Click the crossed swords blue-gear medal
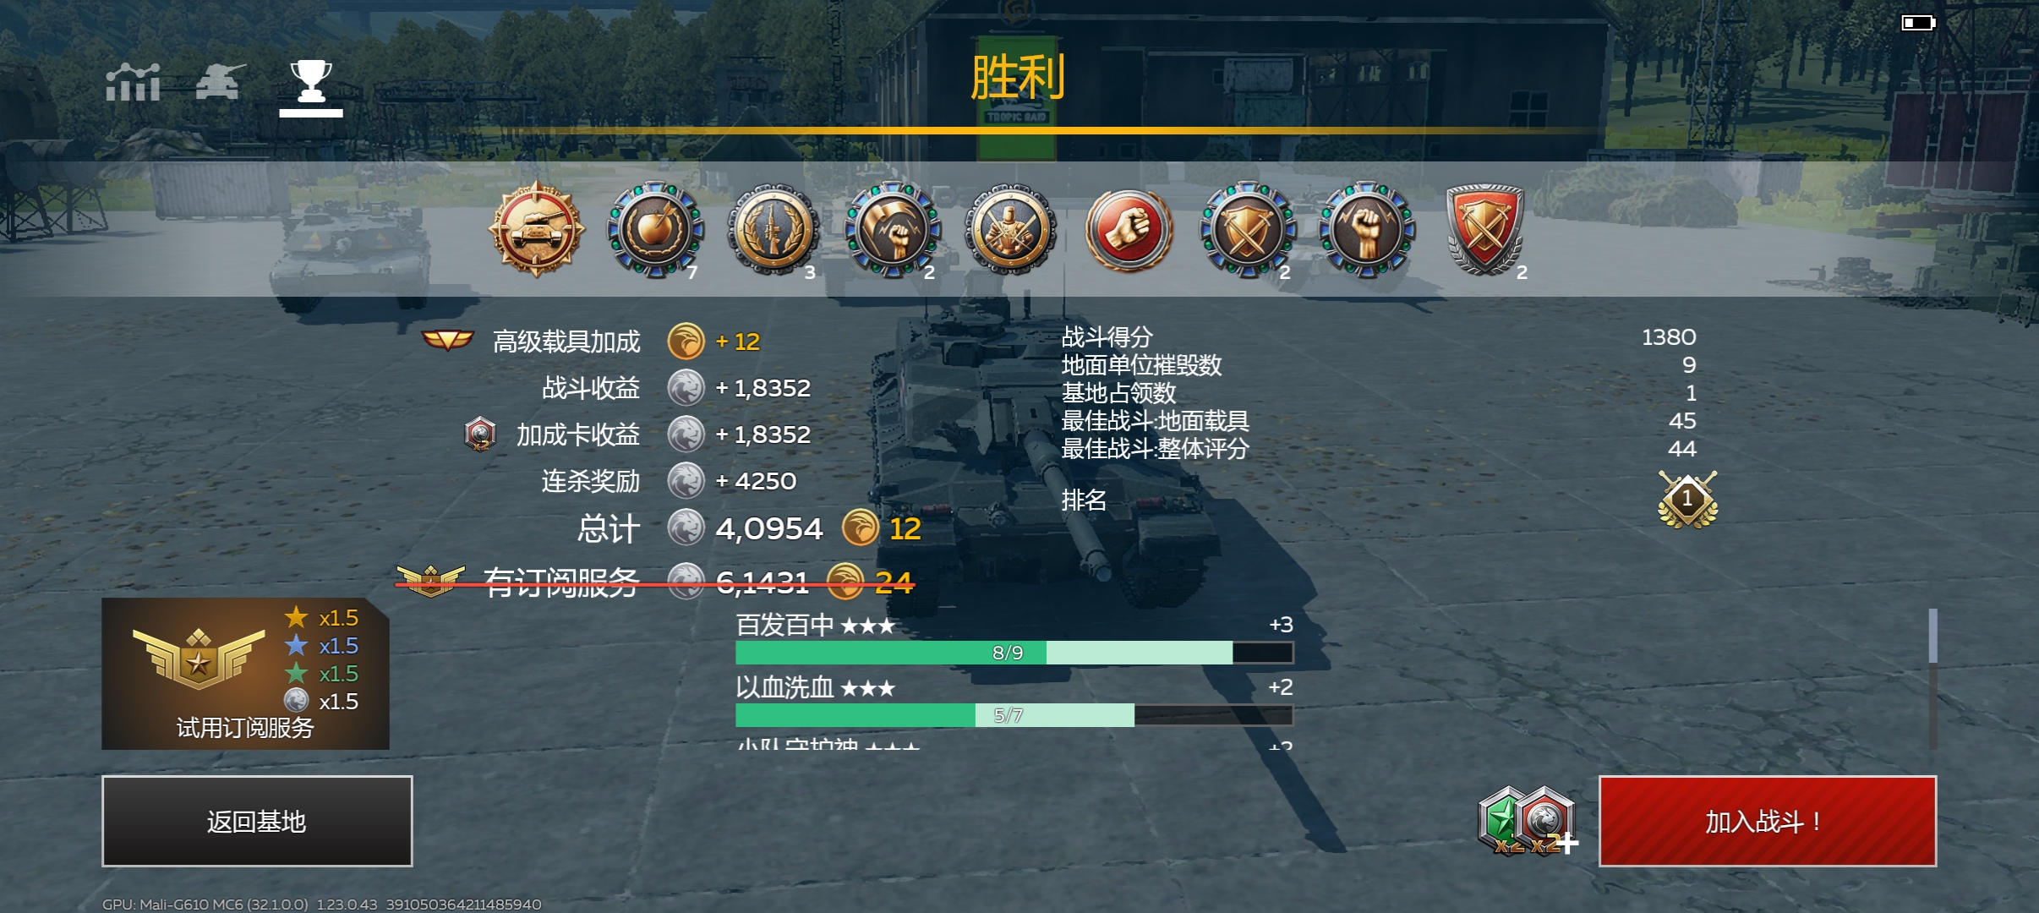This screenshot has height=913, width=2039. click(x=1248, y=230)
